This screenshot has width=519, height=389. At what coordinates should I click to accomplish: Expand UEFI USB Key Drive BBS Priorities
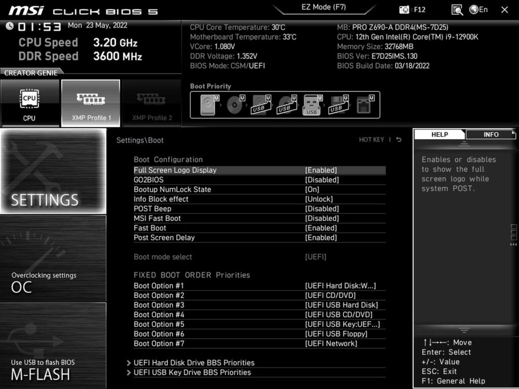click(x=192, y=372)
